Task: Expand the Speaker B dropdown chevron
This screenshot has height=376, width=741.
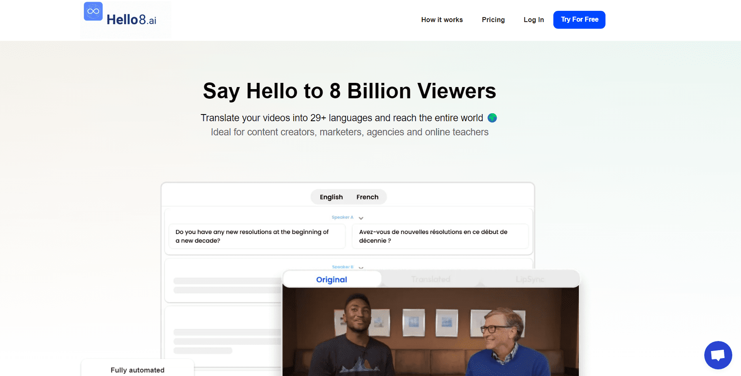Action: [x=361, y=267]
